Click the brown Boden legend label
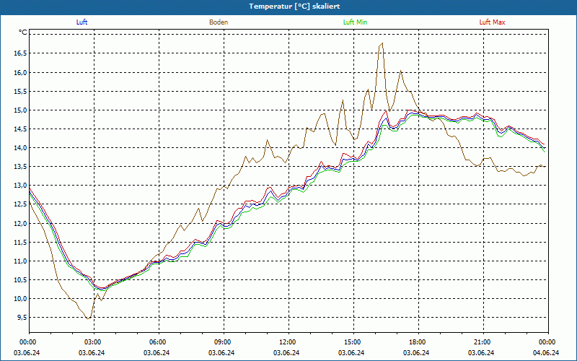The height and width of the screenshot is (361, 577). point(219,22)
